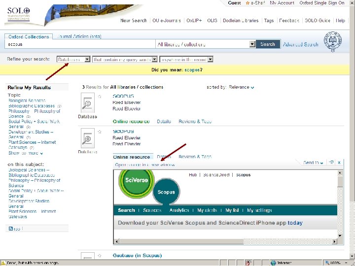The image size is (355, 266).
Task: Open 'anywhere in the record' dropdown
Action: point(186,60)
